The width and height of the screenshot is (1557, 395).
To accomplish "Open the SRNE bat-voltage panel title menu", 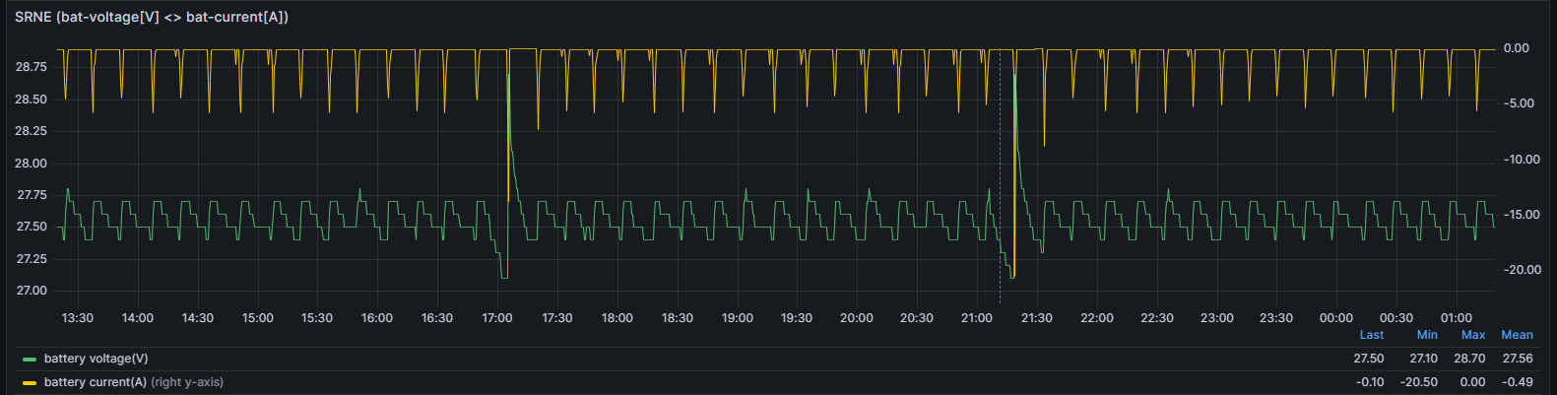I will [x=152, y=17].
